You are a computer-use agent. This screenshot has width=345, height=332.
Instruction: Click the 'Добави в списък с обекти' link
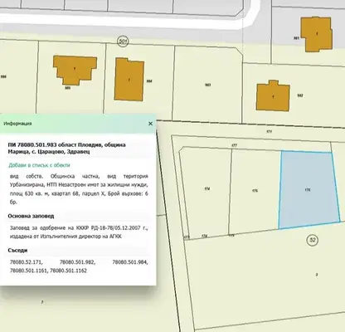coord(39,165)
